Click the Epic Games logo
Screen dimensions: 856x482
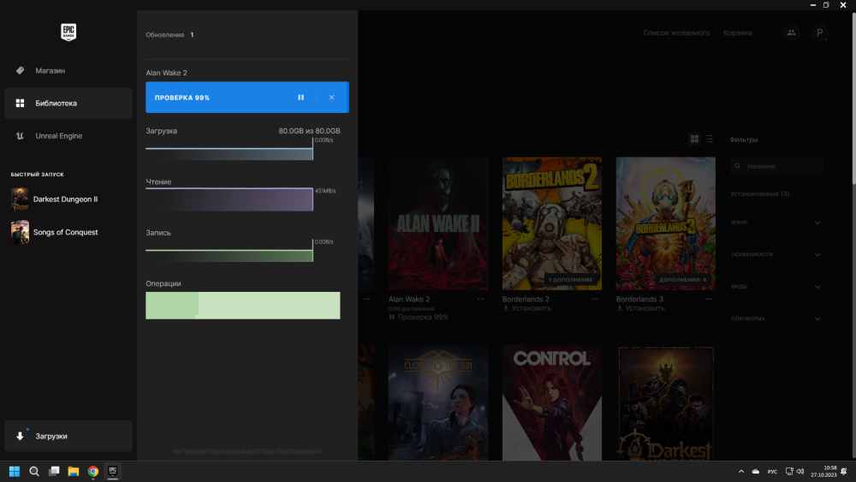pyautogui.click(x=68, y=33)
